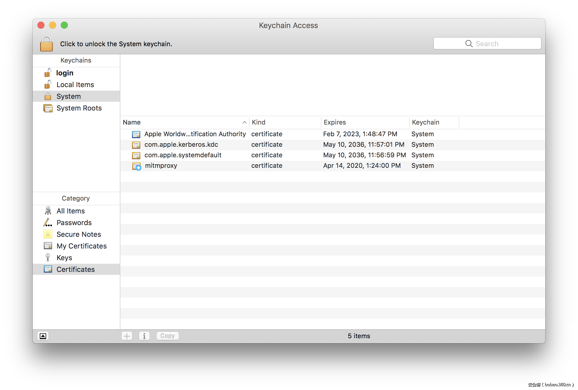Select the com.apple.kerberos.kdc certificate row

click(181, 145)
